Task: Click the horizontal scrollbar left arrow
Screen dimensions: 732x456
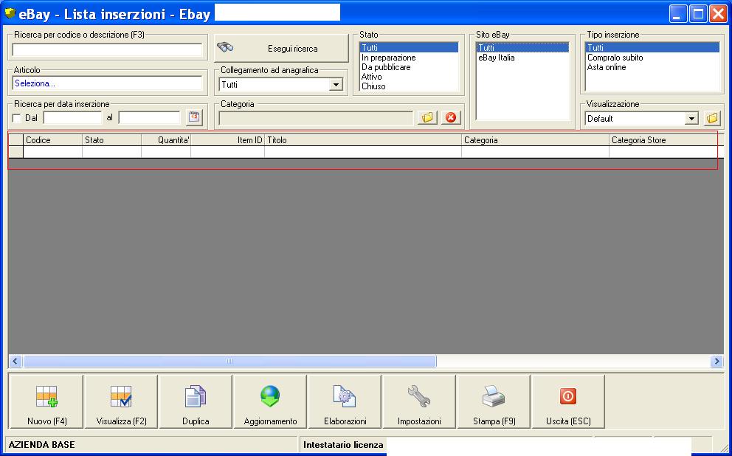Action: [x=15, y=362]
